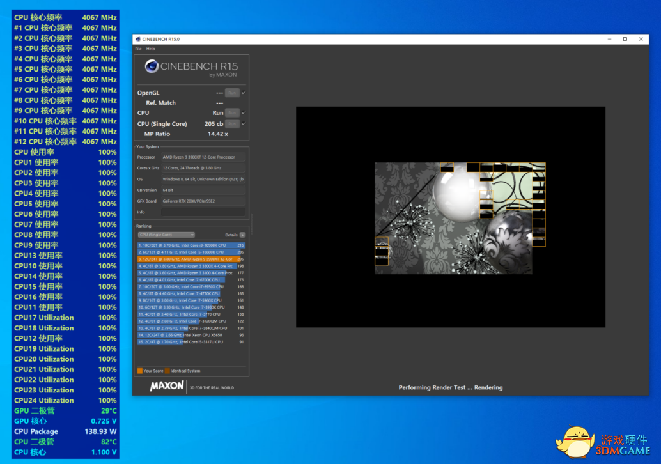The height and width of the screenshot is (464, 661).
Task: Select ranking entry Intel Core i7-4770K
Action: point(191,294)
